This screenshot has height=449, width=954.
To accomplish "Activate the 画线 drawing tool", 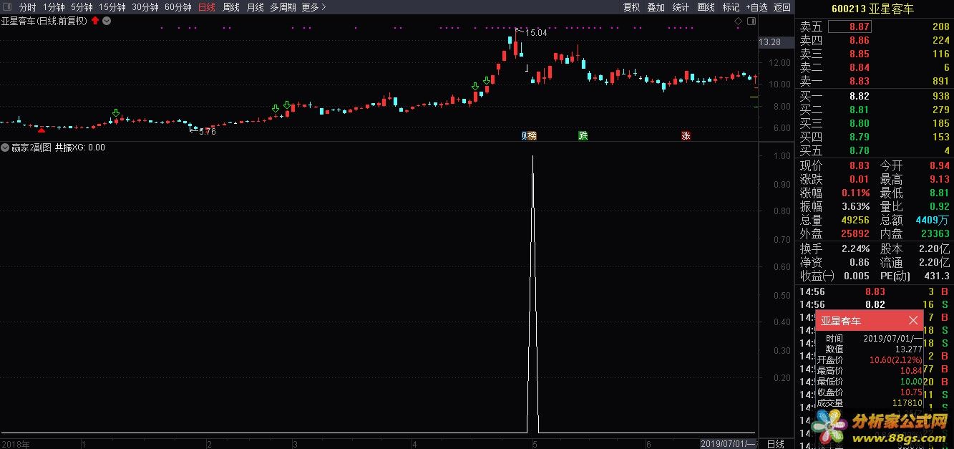I will click(706, 7).
